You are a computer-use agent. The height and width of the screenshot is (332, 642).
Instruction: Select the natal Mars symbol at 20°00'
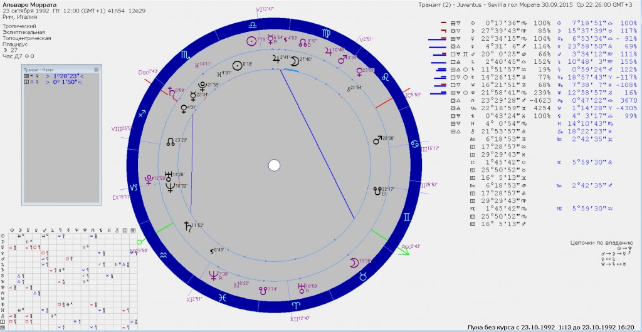tap(377, 140)
